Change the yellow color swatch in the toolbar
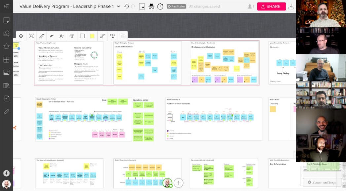346x191 pixels. pyautogui.click(x=92, y=36)
